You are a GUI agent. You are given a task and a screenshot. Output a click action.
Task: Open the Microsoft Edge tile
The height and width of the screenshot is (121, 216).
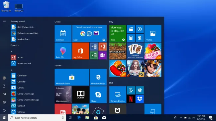98,77
